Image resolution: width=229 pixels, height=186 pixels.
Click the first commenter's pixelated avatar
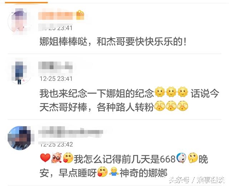click(x=19, y=21)
